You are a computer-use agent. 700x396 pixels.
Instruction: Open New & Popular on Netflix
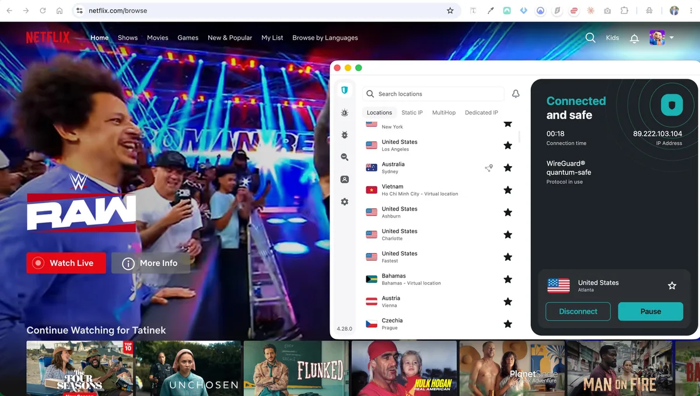(x=230, y=38)
